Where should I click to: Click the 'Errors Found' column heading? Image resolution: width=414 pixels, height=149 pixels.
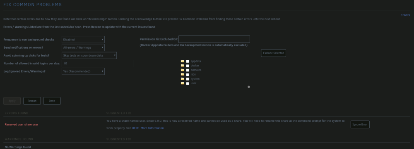click(x=17, y=113)
